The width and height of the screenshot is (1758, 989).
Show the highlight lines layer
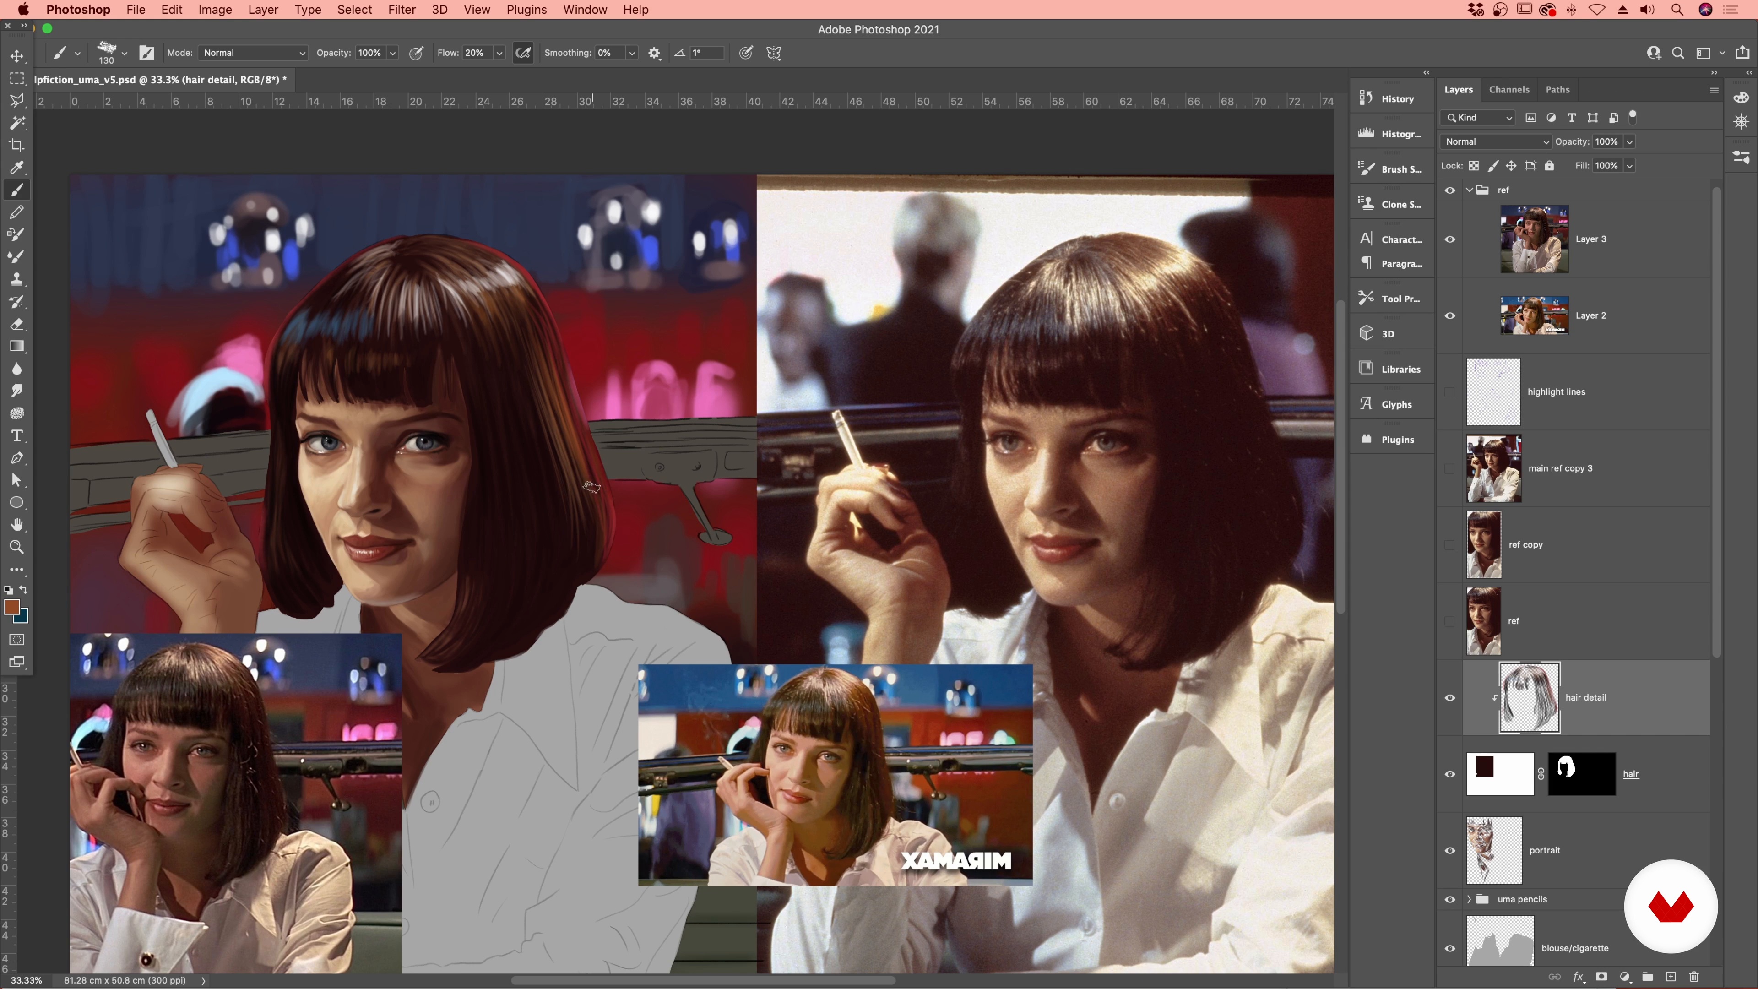click(1449, 392)
